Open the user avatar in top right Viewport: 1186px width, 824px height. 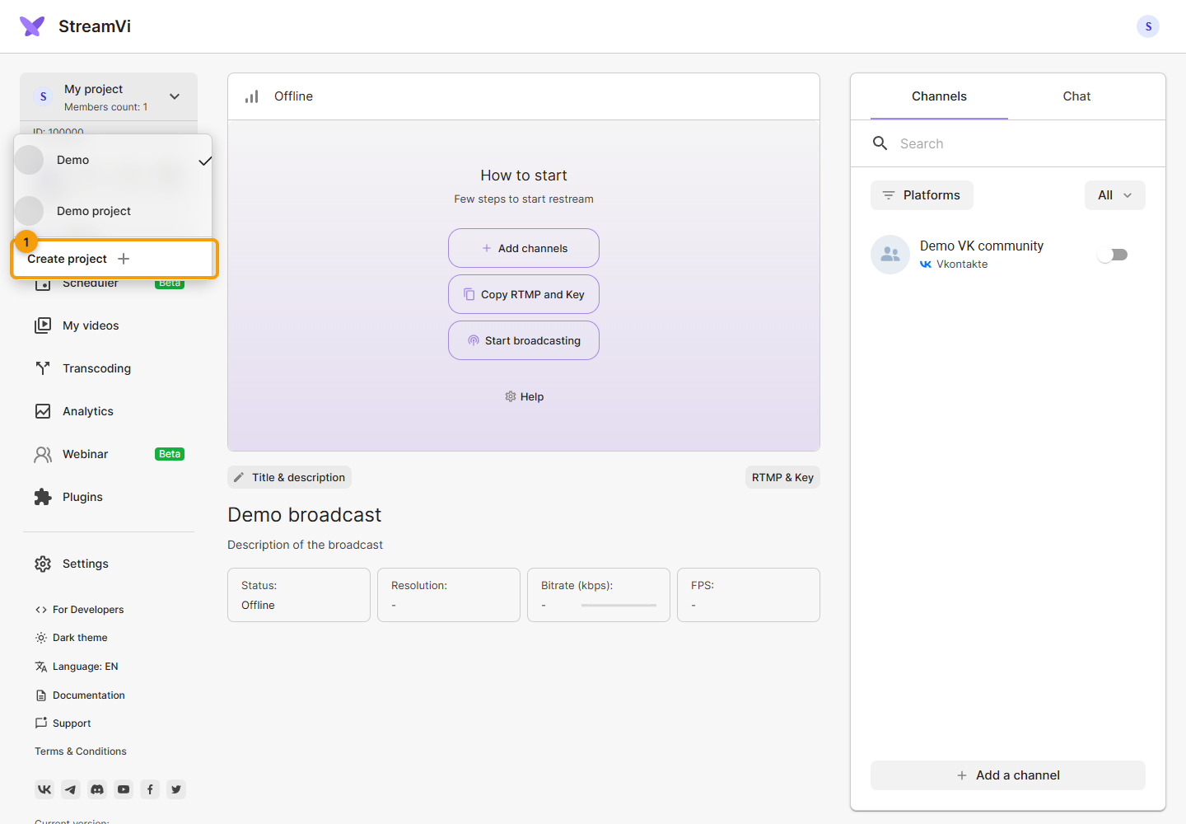[x=1148, y=26]
